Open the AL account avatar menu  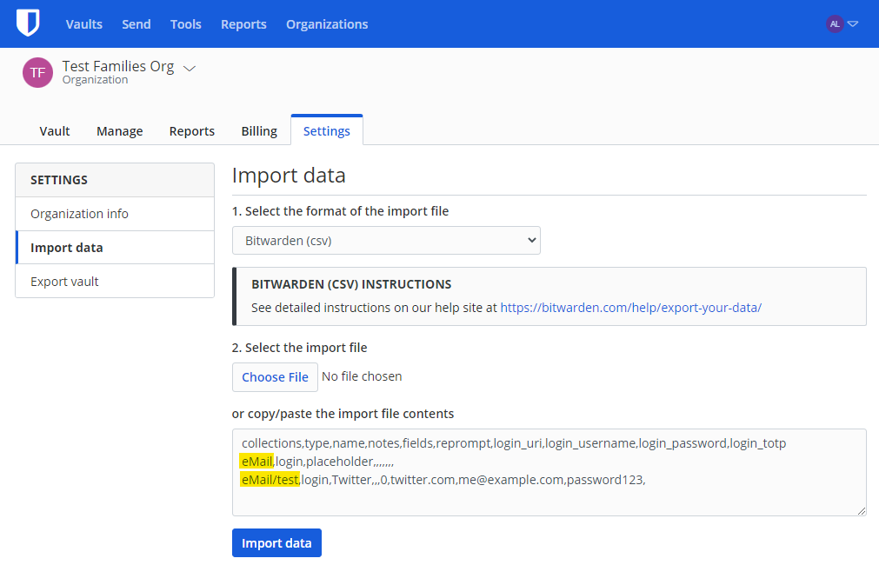835,24
